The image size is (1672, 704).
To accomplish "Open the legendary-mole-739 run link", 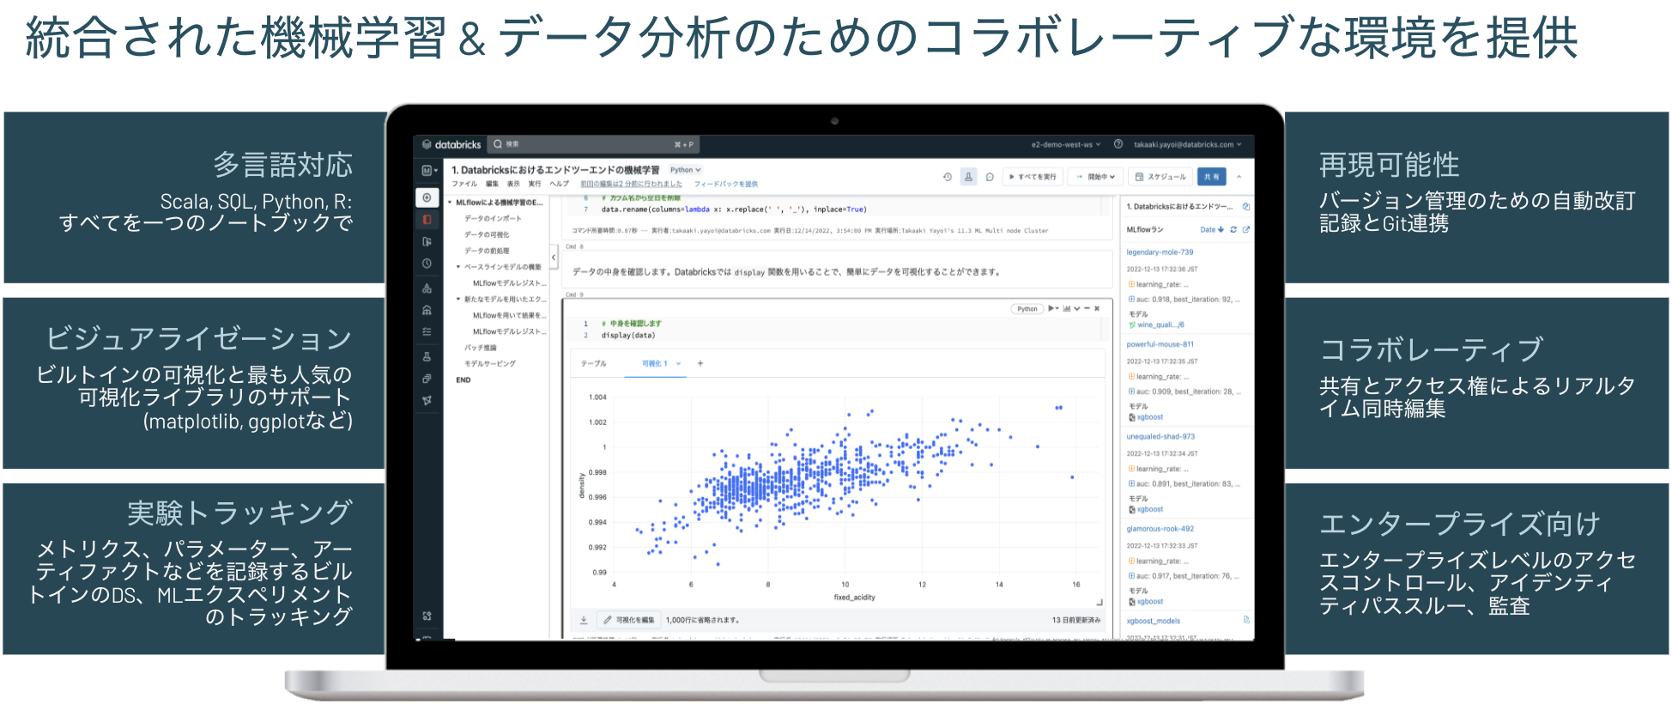I will tap(1160, 252).
